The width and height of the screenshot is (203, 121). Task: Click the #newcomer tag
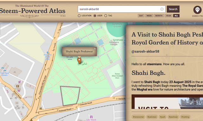click(x=138, y=117)
